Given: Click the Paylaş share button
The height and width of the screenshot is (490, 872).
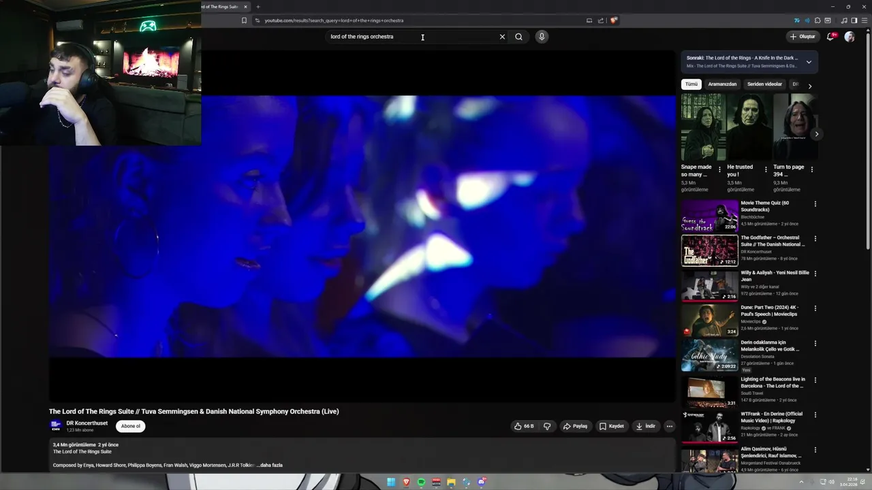Looking at the screenshot, I should (x=575, y=426).
